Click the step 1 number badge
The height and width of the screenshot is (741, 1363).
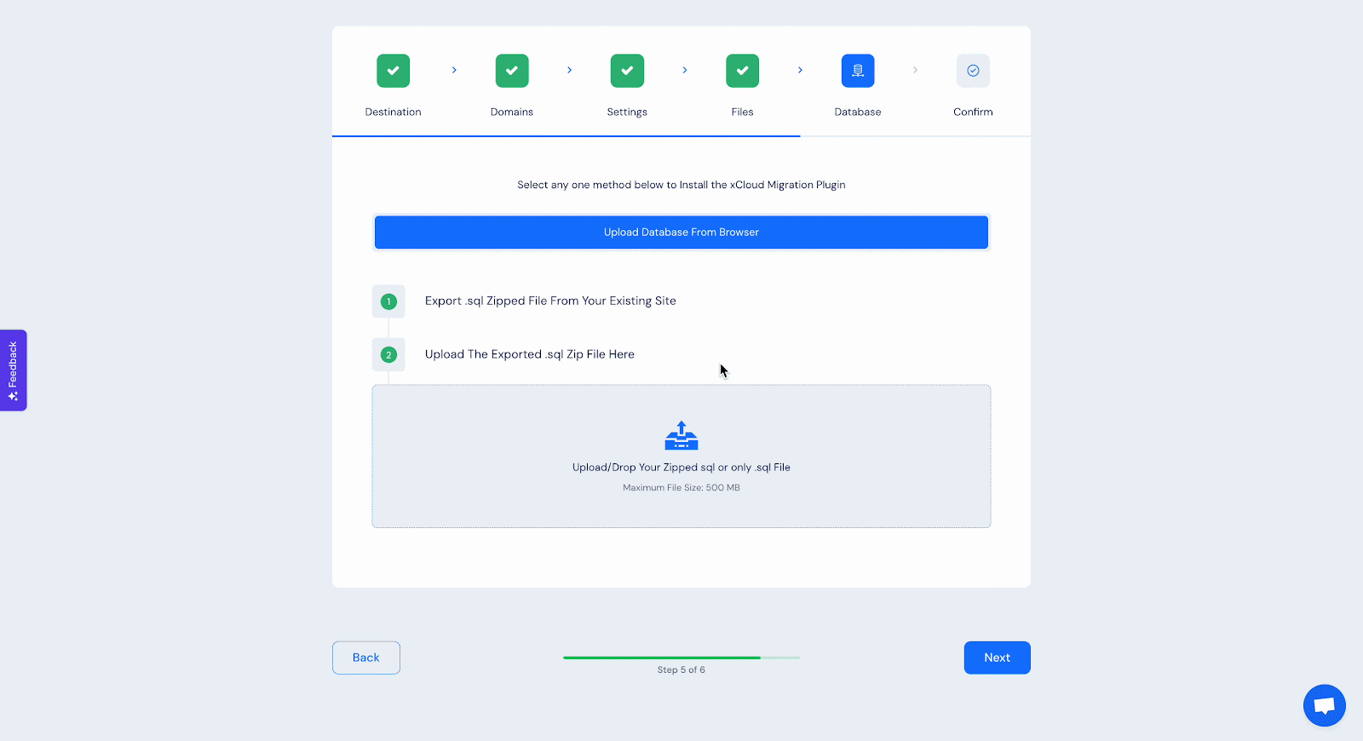(388, 302)
